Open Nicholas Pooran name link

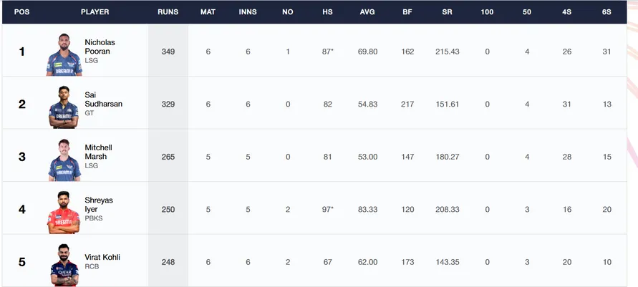(100, 47)
